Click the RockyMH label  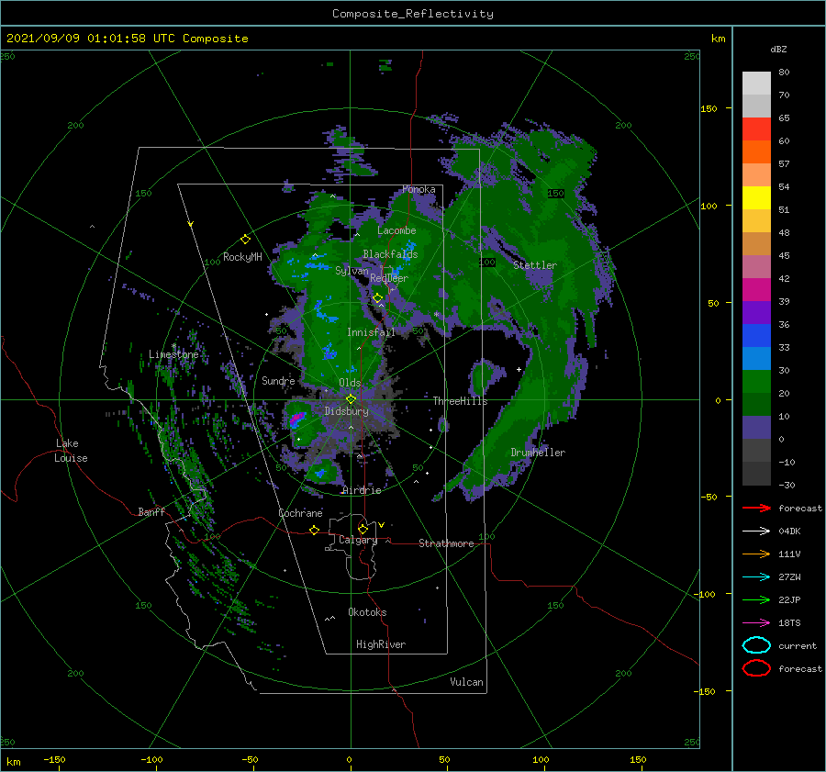point(242,257)
